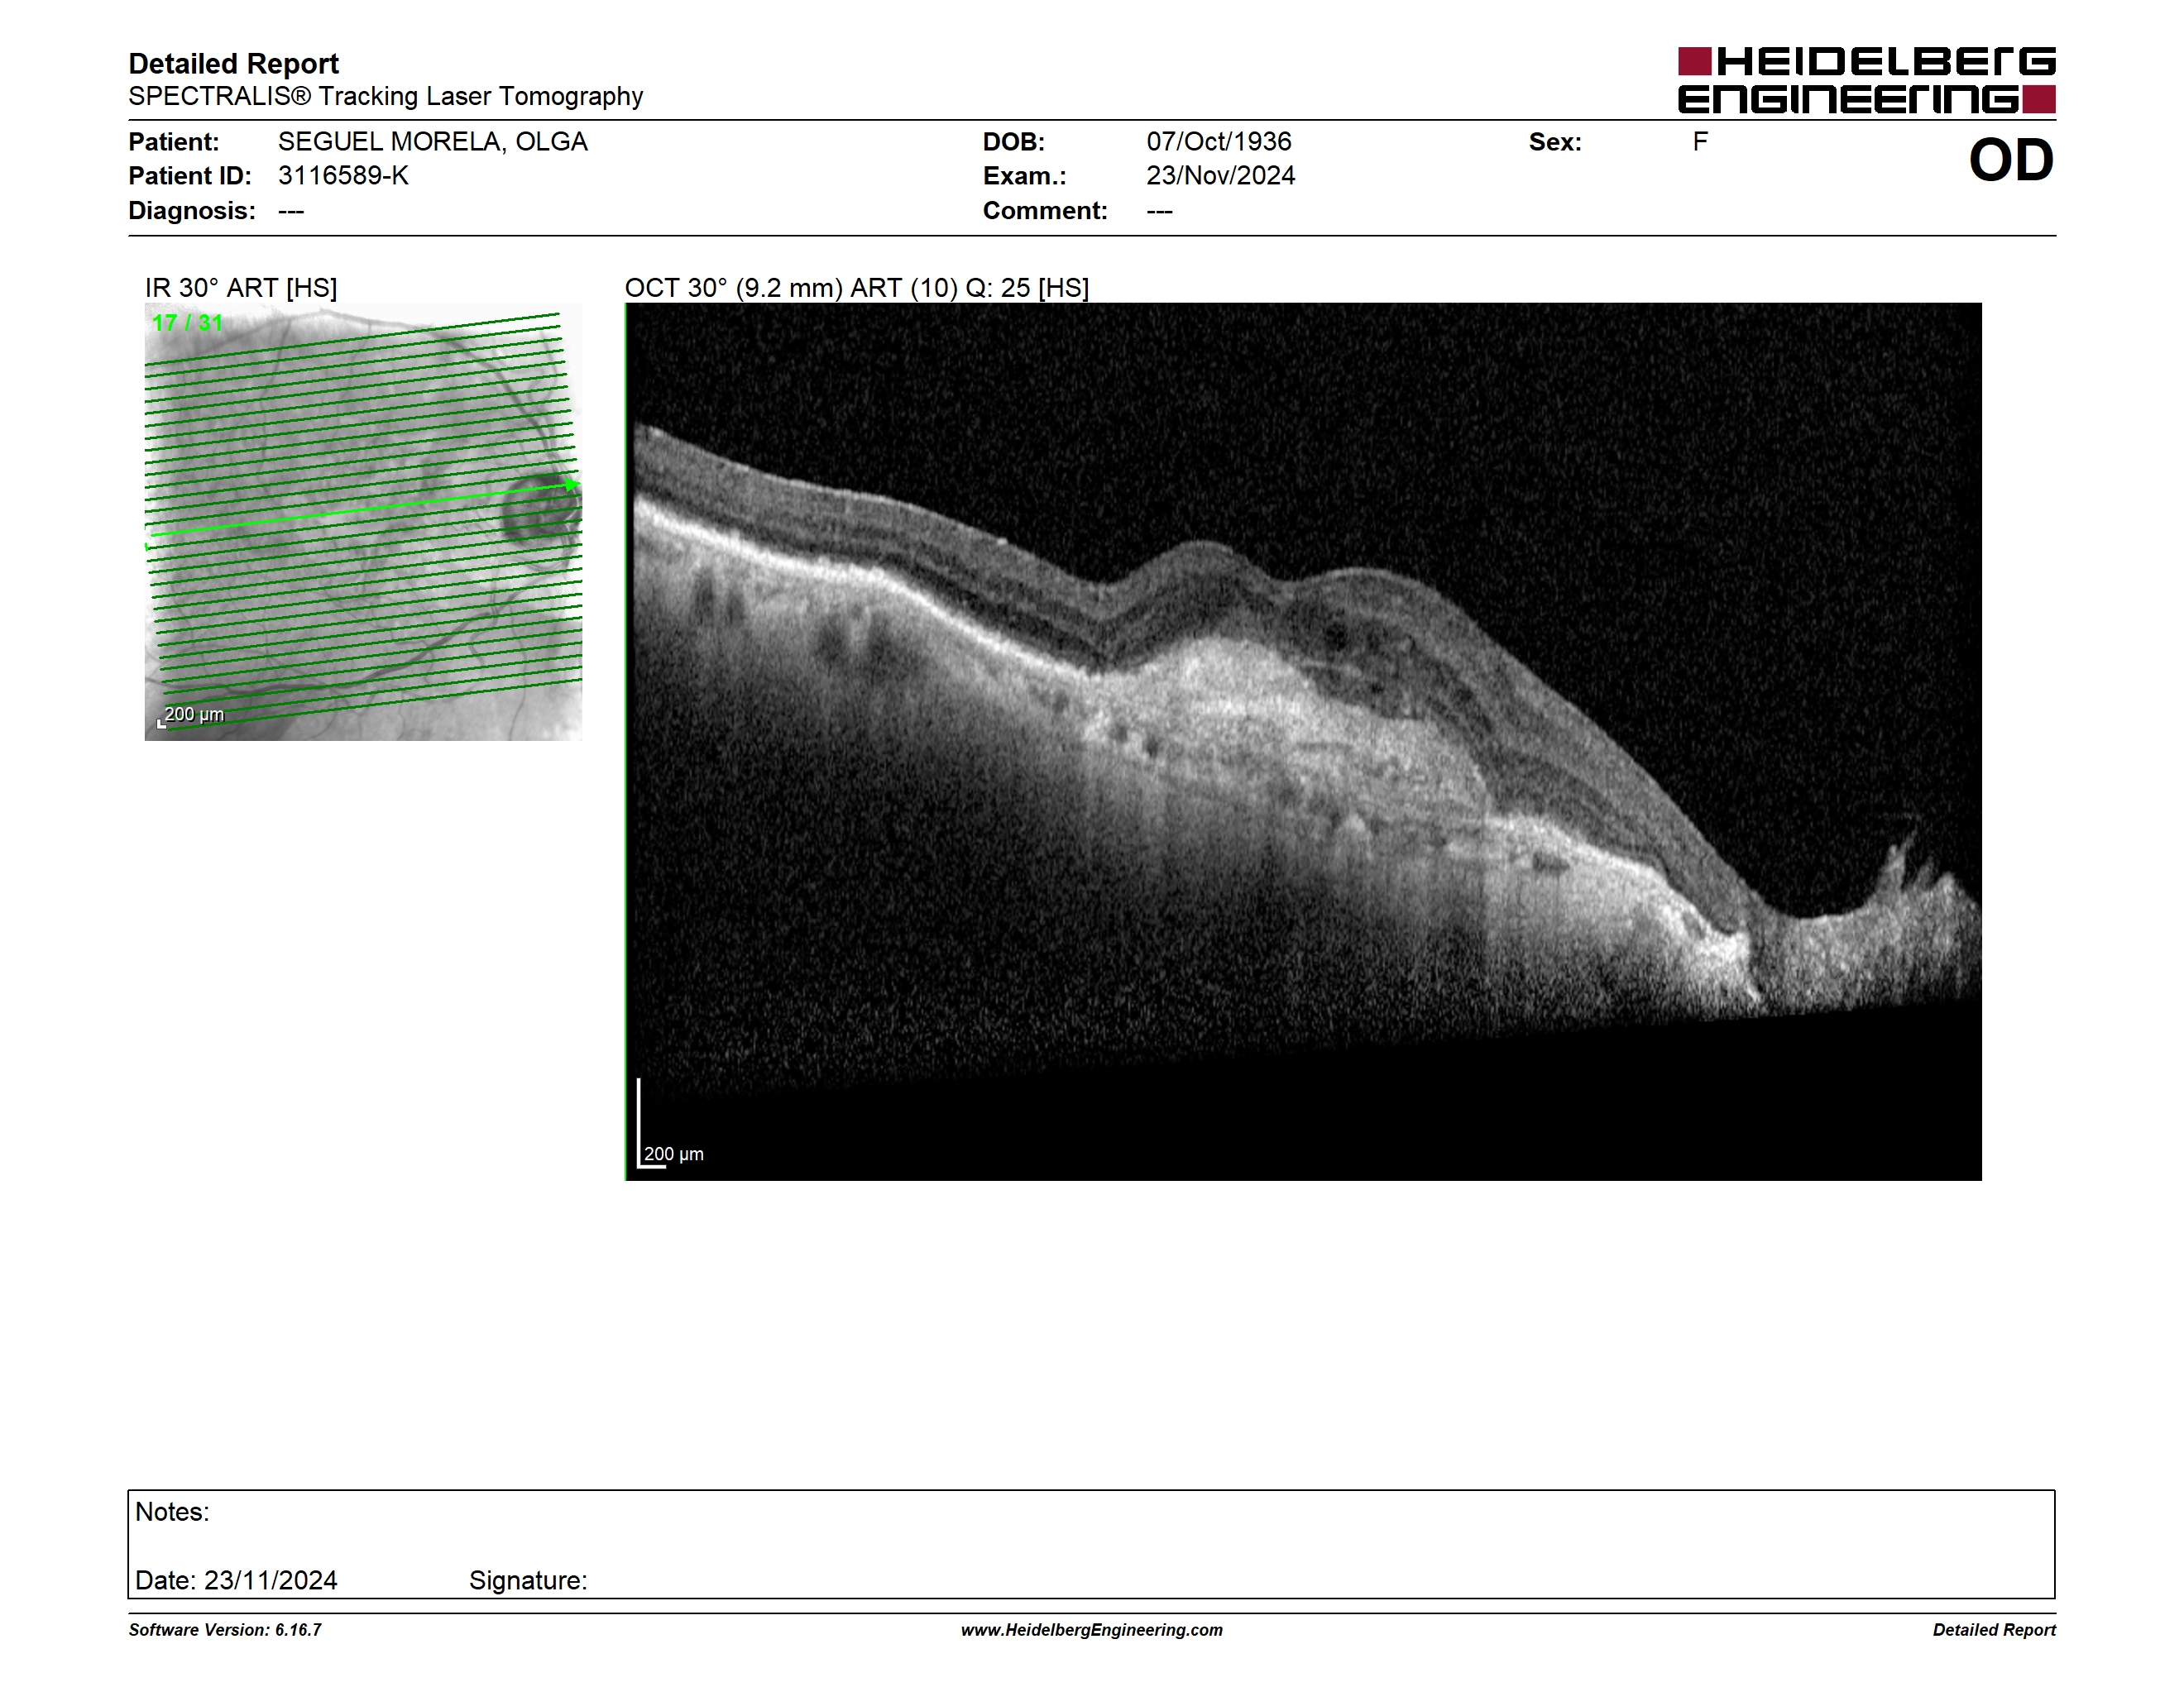The image size is (2184, 1687).
Task: Click 'Date: 23/11/2024' in notes box
Action: coord(236,1581)
